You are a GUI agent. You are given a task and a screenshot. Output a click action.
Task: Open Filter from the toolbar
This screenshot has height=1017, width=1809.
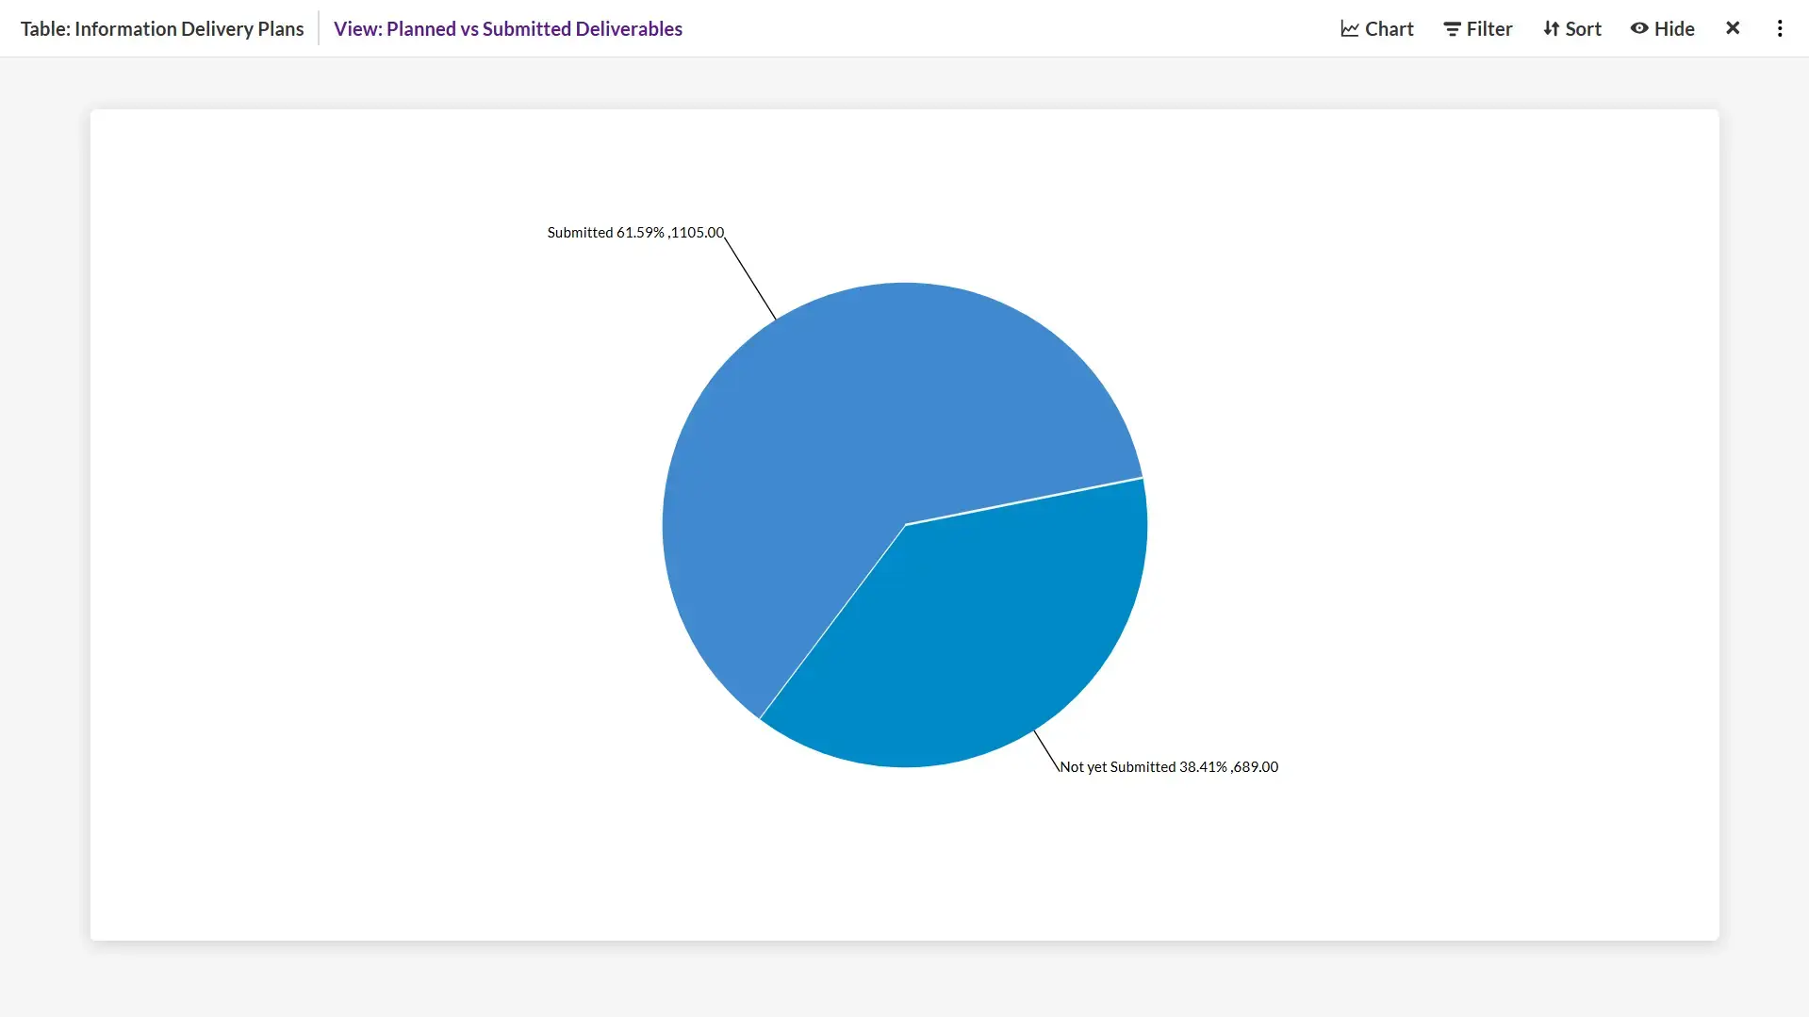coord(1488,28)
